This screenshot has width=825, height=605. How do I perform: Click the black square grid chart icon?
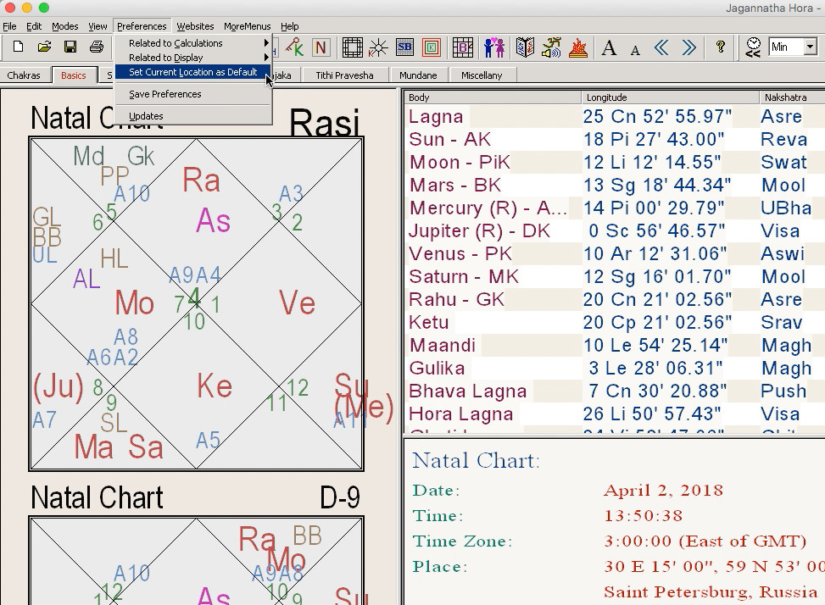tap(352, 47)
